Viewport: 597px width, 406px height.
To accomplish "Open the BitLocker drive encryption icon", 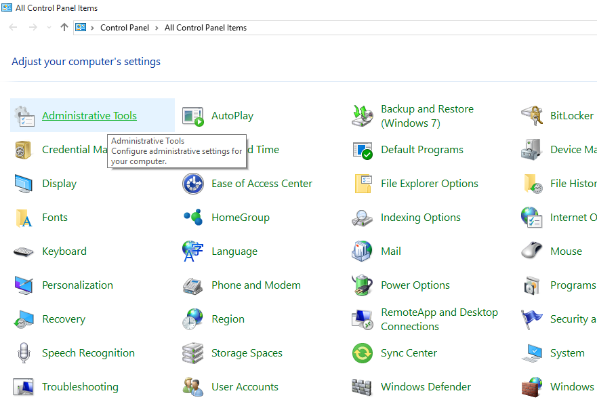I will (x=531, y=116).
